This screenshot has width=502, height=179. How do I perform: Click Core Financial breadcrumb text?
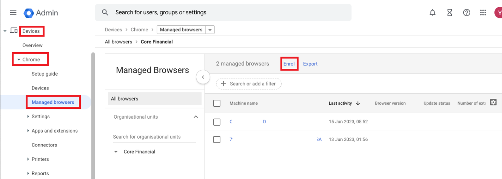[157, 42]
